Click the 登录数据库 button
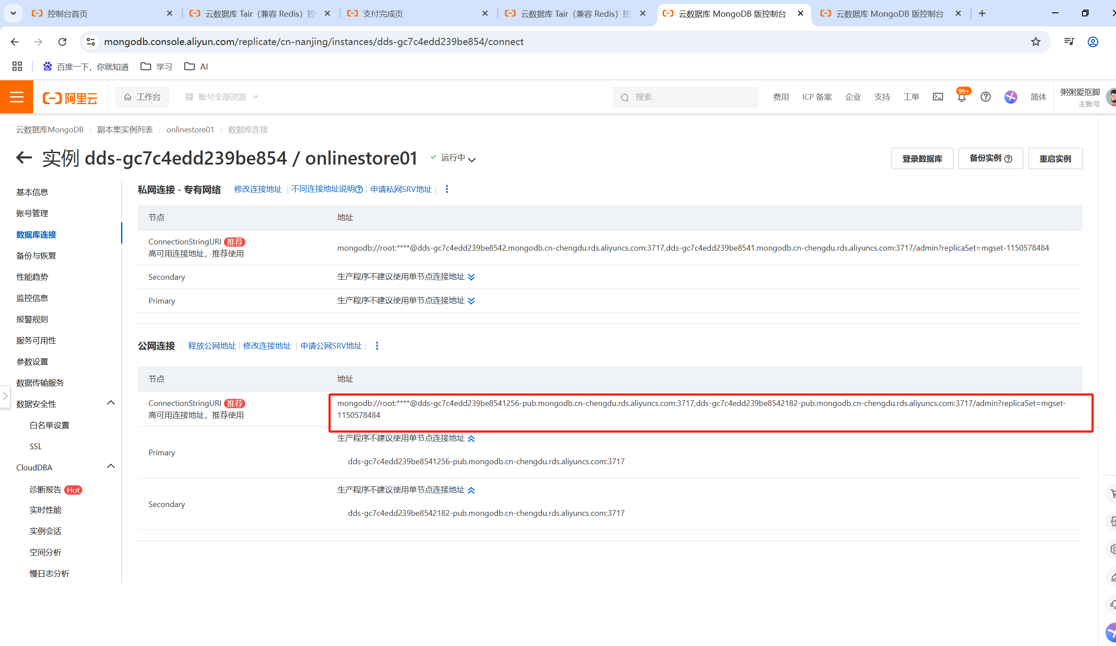 (x=922, y=158)
